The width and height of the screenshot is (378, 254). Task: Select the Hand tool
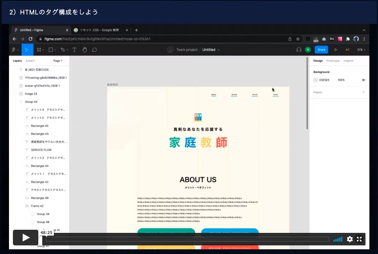(84, 50)
